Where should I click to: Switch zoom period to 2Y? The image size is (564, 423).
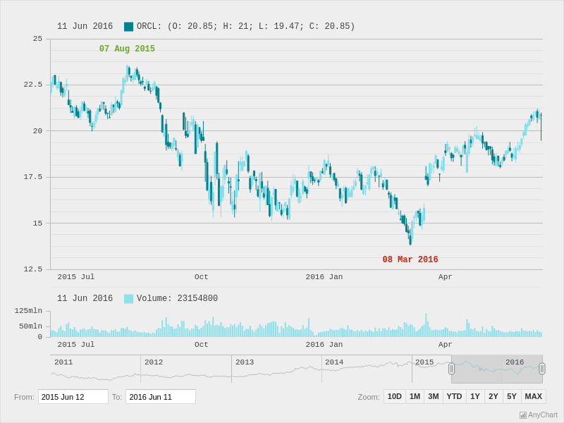tap(493, 396)
